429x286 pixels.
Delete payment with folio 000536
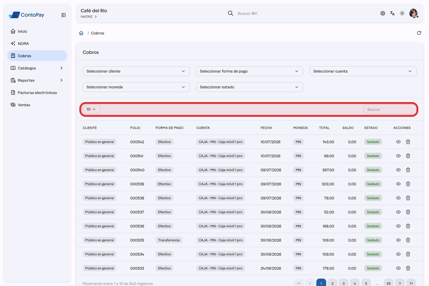[x=408, y=226]
